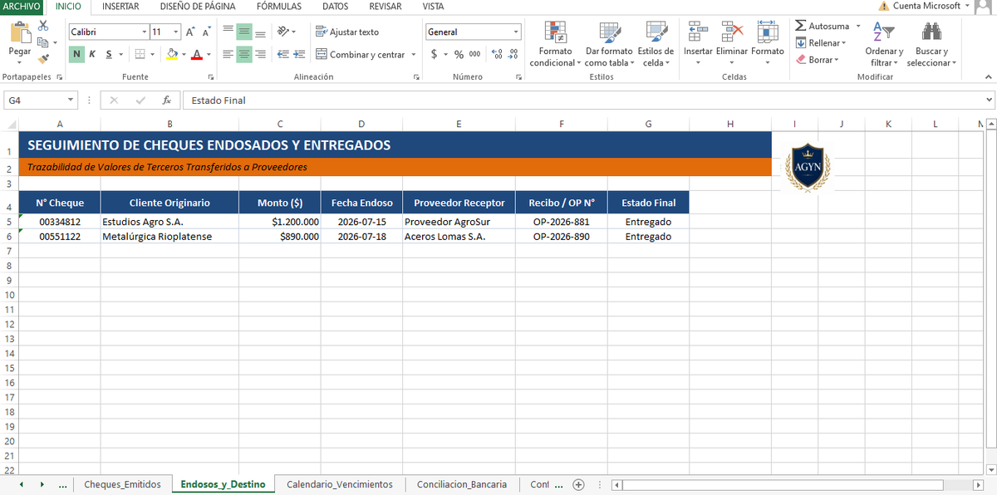Viewport: 997px width, 495px height.
Task: Apply the thousands separator 000 style
Action: coord(474,55)
